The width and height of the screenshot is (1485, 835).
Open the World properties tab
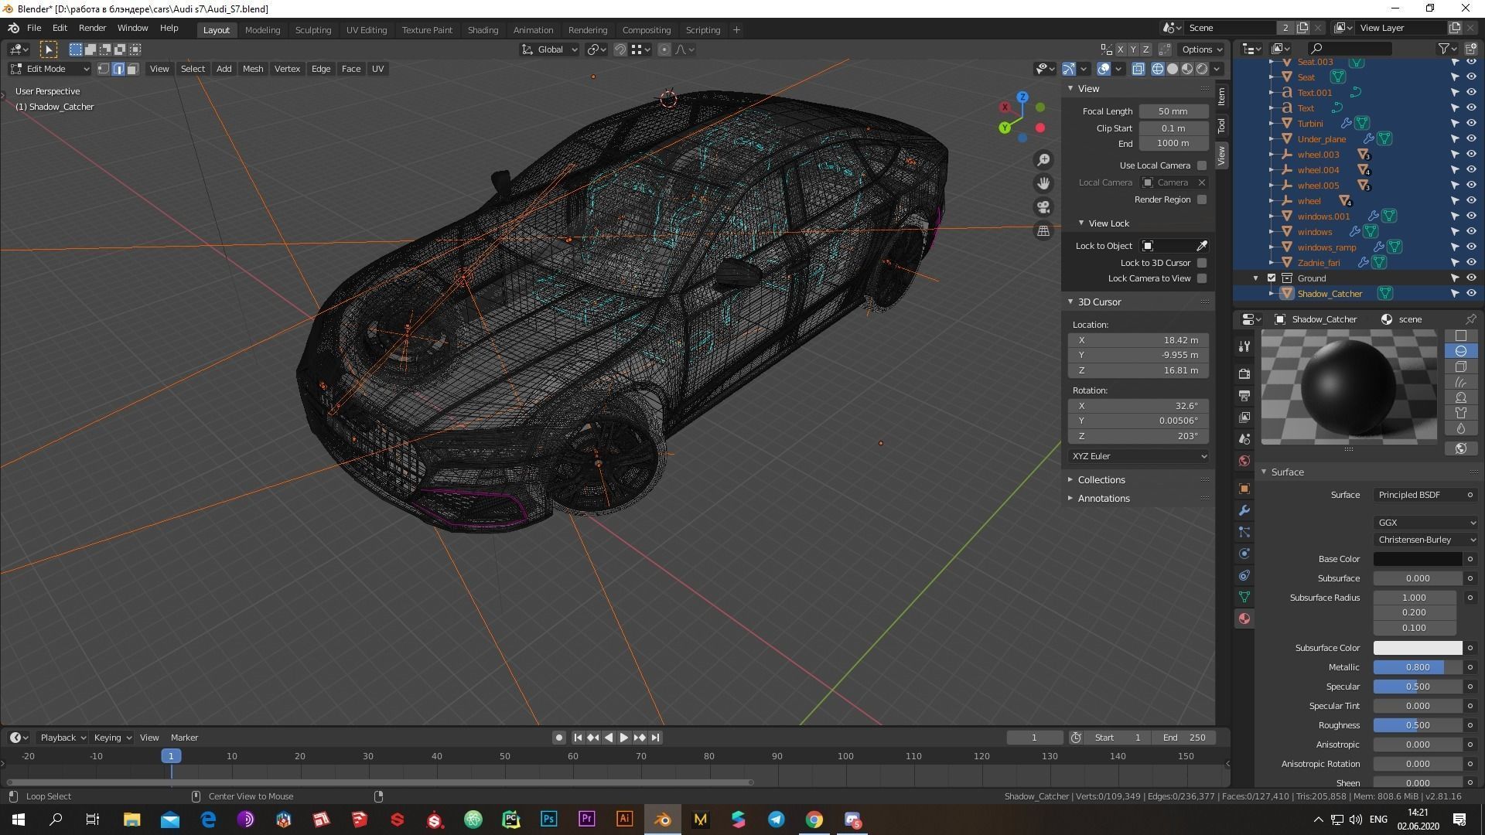(1244, 461)
